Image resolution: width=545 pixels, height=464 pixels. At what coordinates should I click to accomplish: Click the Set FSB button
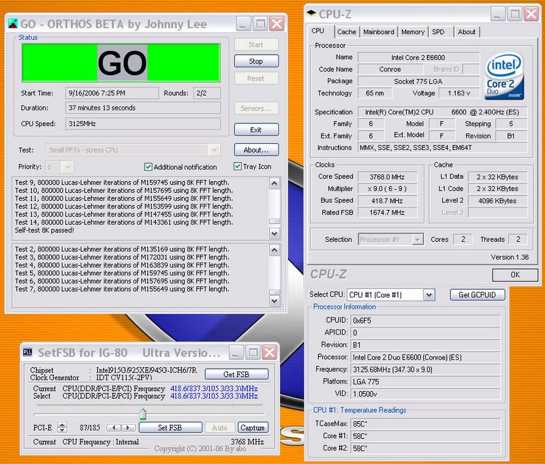[x=170, y=427]
